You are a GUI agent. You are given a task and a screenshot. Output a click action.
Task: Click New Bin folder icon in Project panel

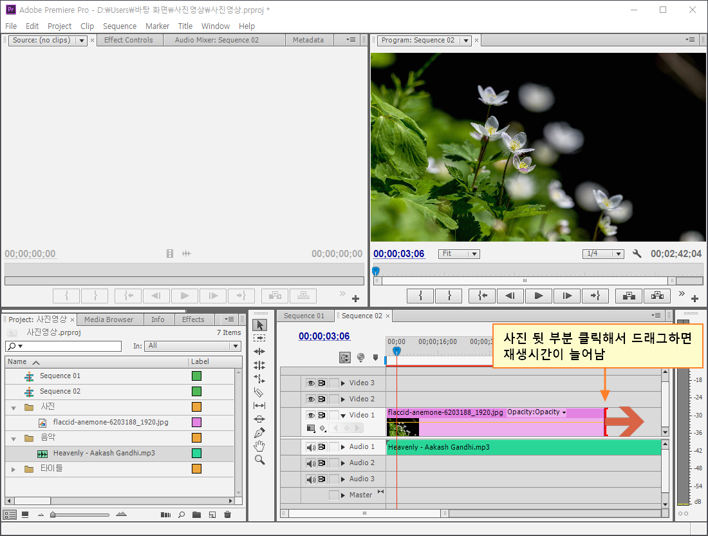(x=196, y=514)
